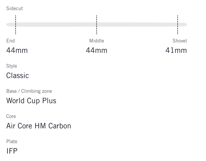206x161 pixels.
Task: Click the Style label
Action: click(x=12, y=66)
